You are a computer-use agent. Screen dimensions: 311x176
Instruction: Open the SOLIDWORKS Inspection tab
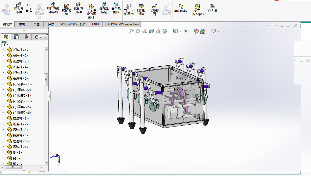122,24
